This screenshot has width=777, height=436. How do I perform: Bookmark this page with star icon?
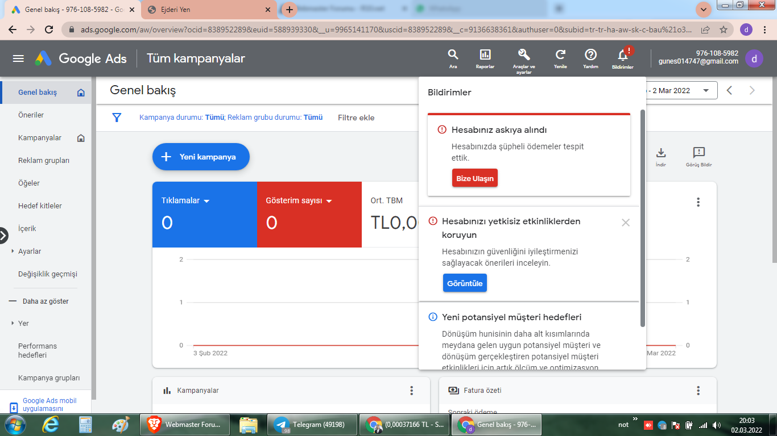click(724, 30)
